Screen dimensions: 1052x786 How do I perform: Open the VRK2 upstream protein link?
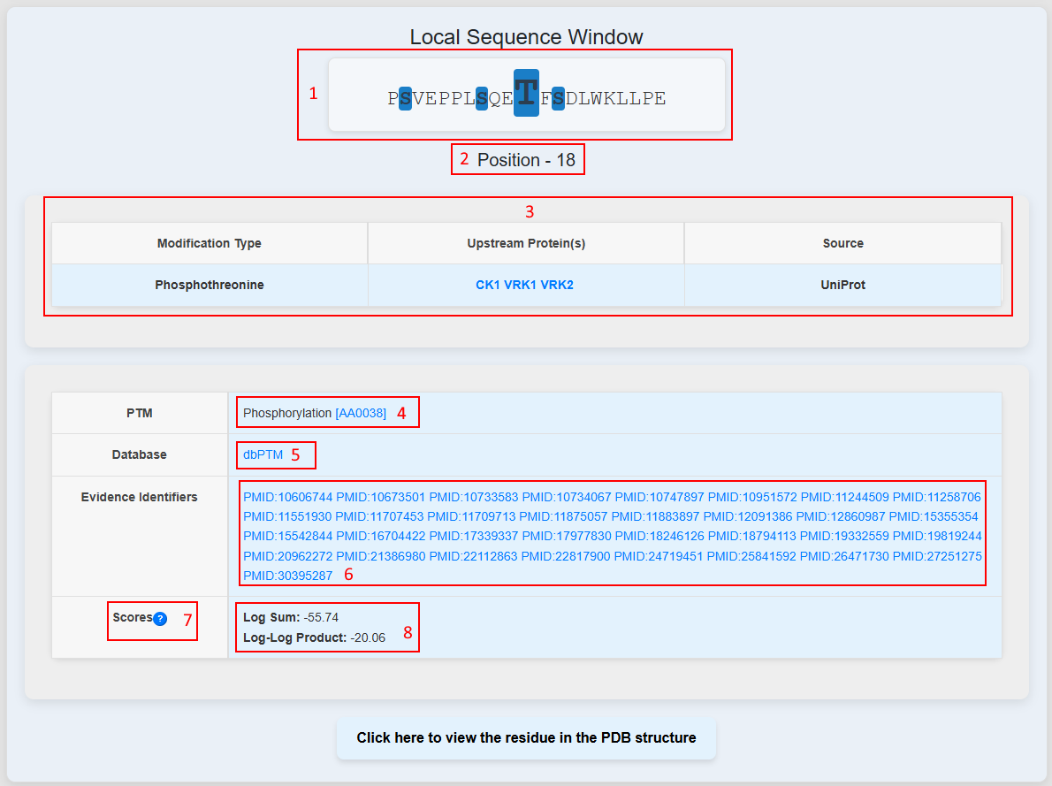pos(557,286)
